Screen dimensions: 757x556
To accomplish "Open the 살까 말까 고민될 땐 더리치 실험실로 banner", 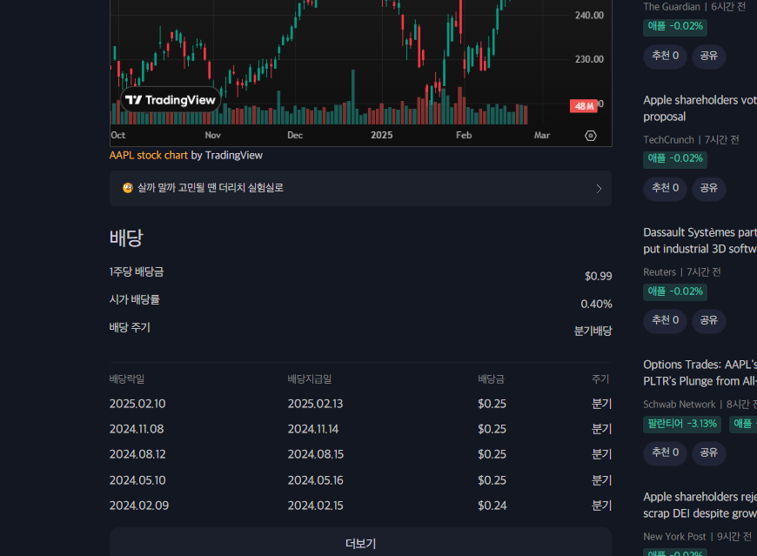I will pos(360,188).
